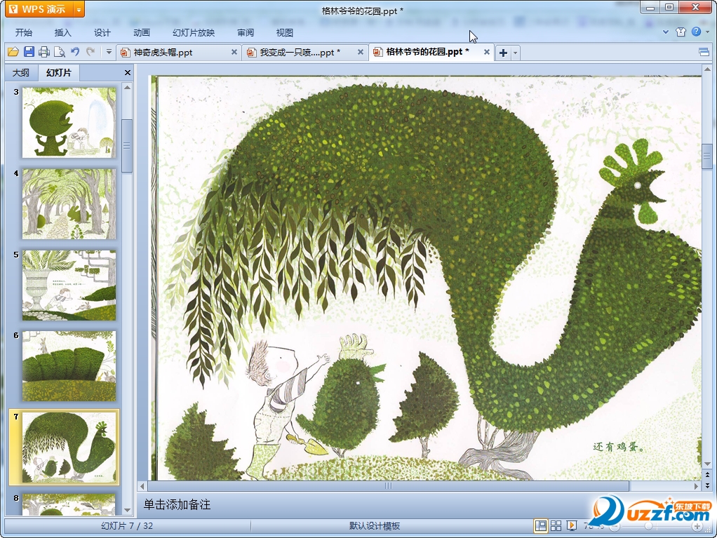Viewport: 717px width, 538px height.
Task: Expand the new tab dropdown arrow
Action: (516, 53)
